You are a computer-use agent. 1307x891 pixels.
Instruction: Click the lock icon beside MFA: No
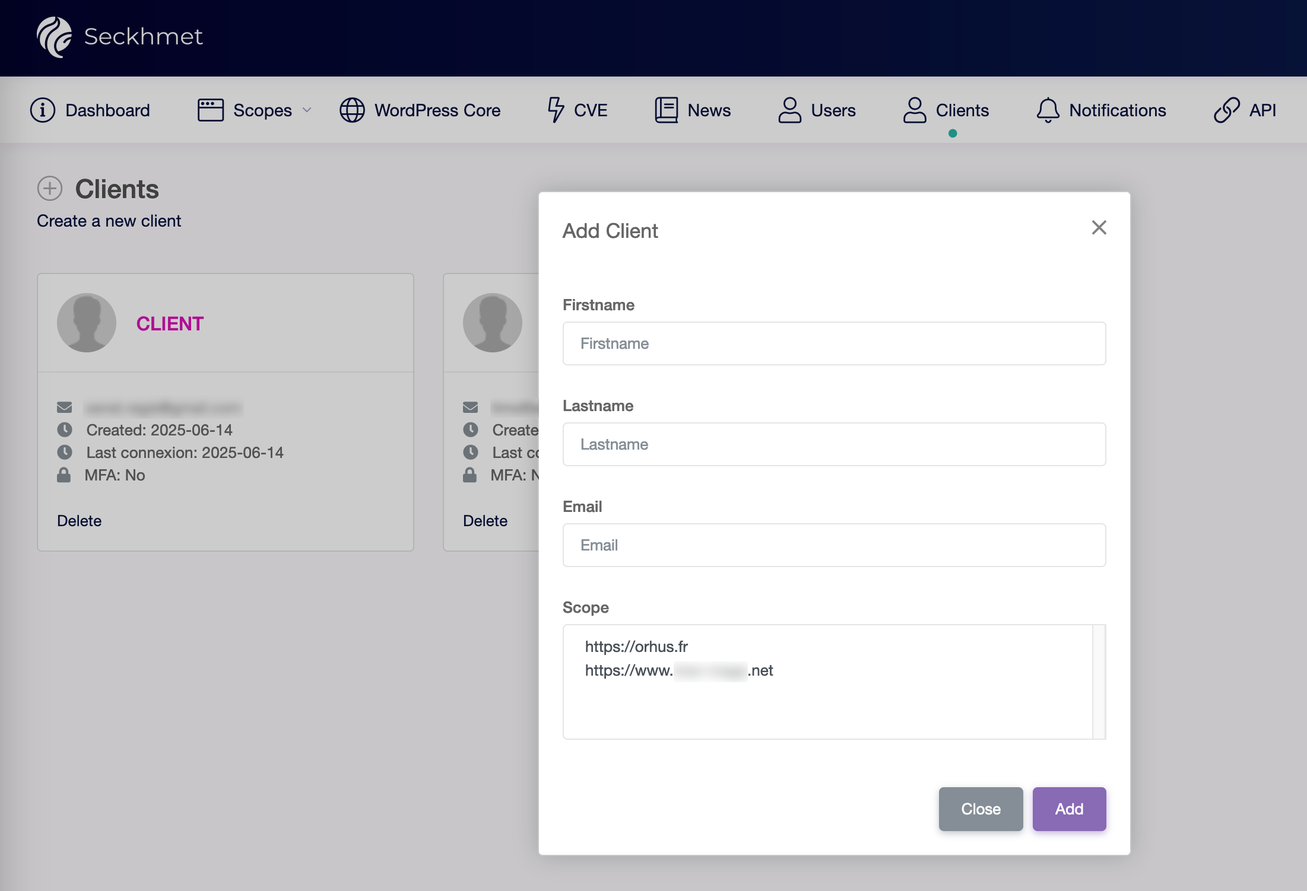tap(64, 475)
